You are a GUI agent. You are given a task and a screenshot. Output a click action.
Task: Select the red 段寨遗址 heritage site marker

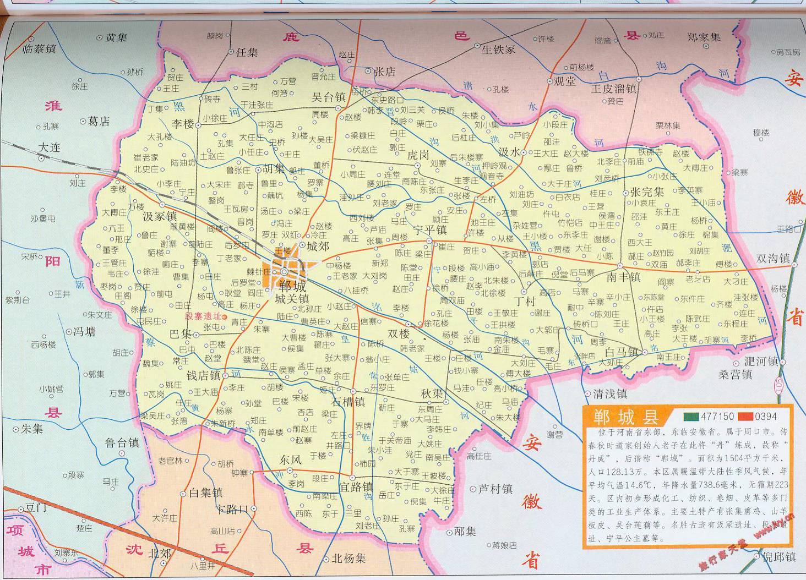click(225, 317)
